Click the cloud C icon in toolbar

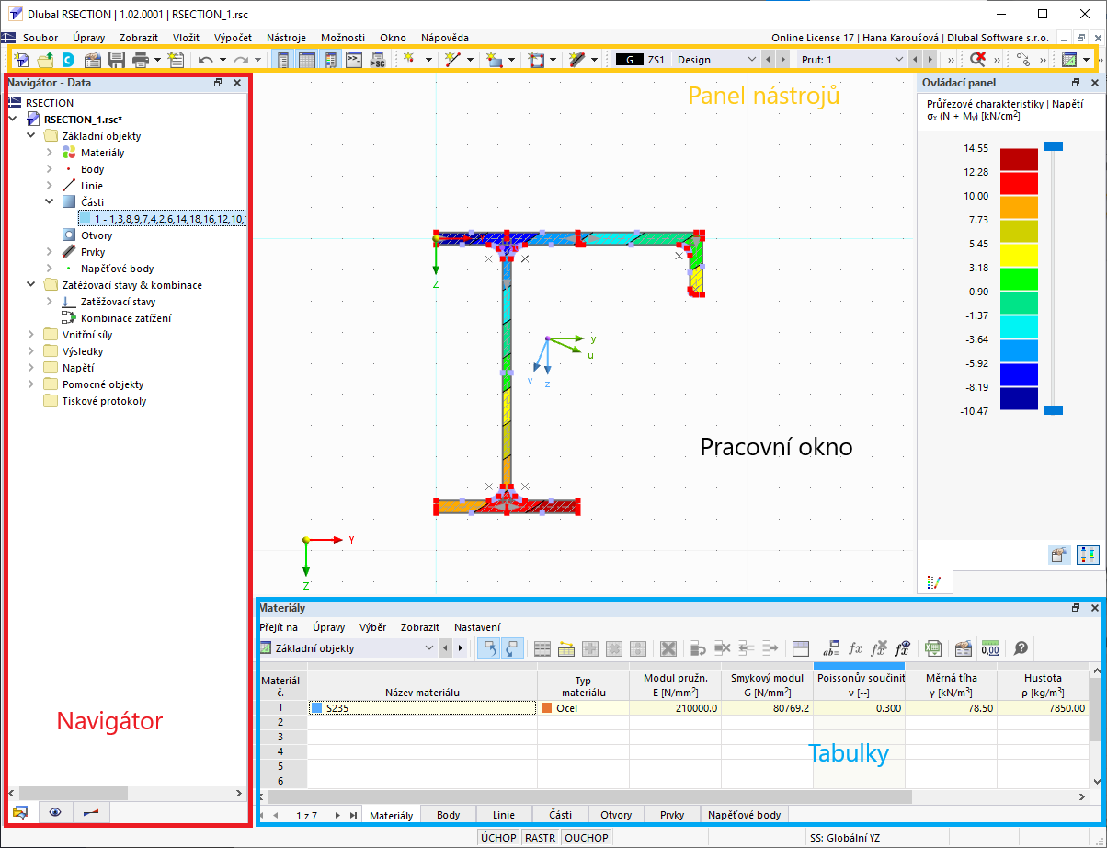click(x=69, y=60)
